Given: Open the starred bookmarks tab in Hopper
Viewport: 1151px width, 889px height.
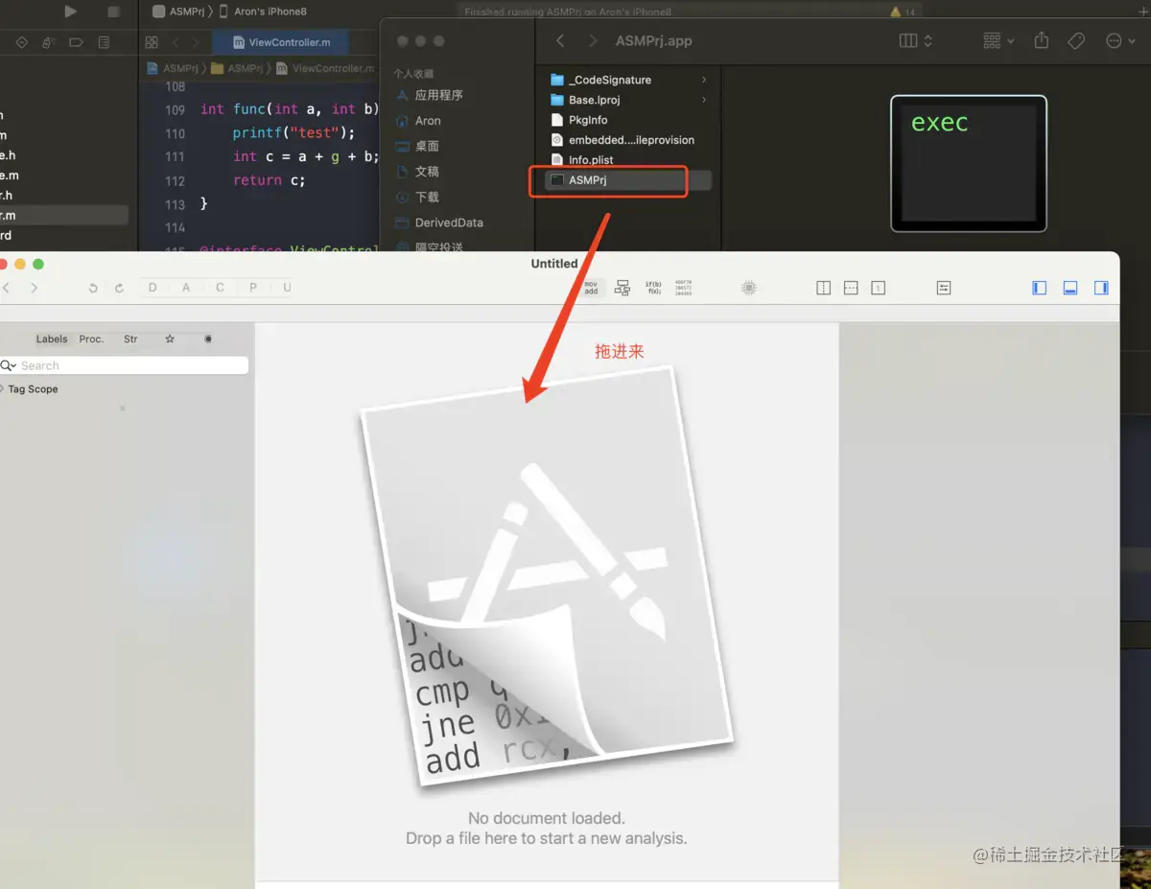Looking at the screenshot, I should coord(170,339).
